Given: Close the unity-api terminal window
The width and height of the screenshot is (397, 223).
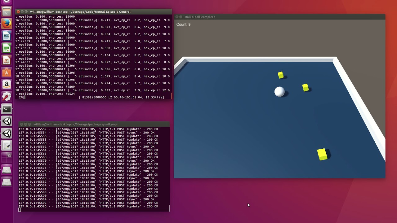Looking at the screenshot, I should click(x=21, y=124).
